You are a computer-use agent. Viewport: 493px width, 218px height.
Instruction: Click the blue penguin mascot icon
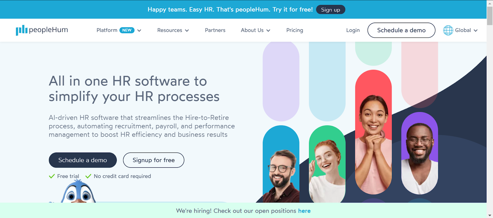pyautogui.click(x=78, y=192)
